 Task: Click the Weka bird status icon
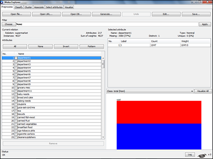point(202,156)
